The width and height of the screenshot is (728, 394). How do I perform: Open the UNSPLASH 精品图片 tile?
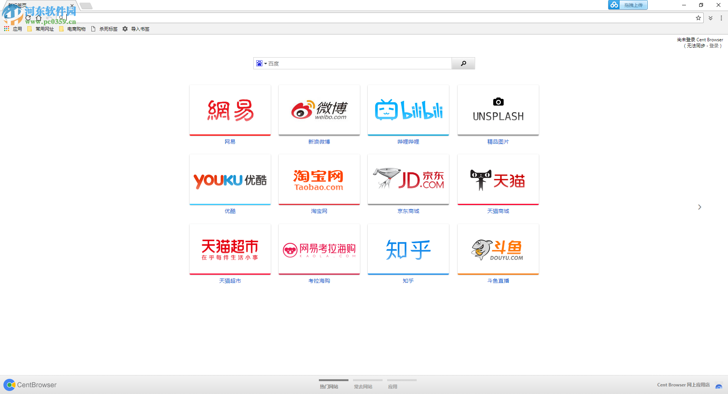498,110
